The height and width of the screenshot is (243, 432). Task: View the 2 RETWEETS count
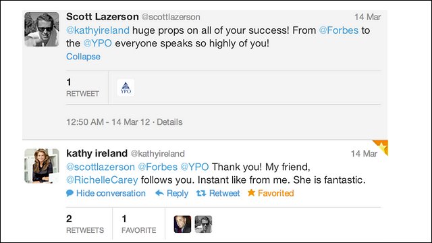[85, 224]
